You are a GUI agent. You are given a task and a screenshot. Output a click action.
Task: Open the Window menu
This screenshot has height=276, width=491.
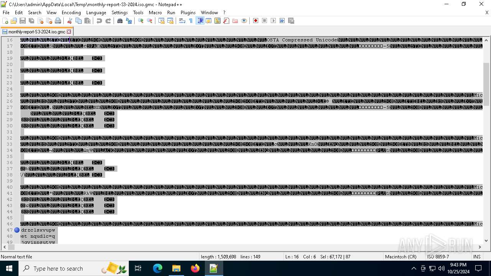coord(209,12)
